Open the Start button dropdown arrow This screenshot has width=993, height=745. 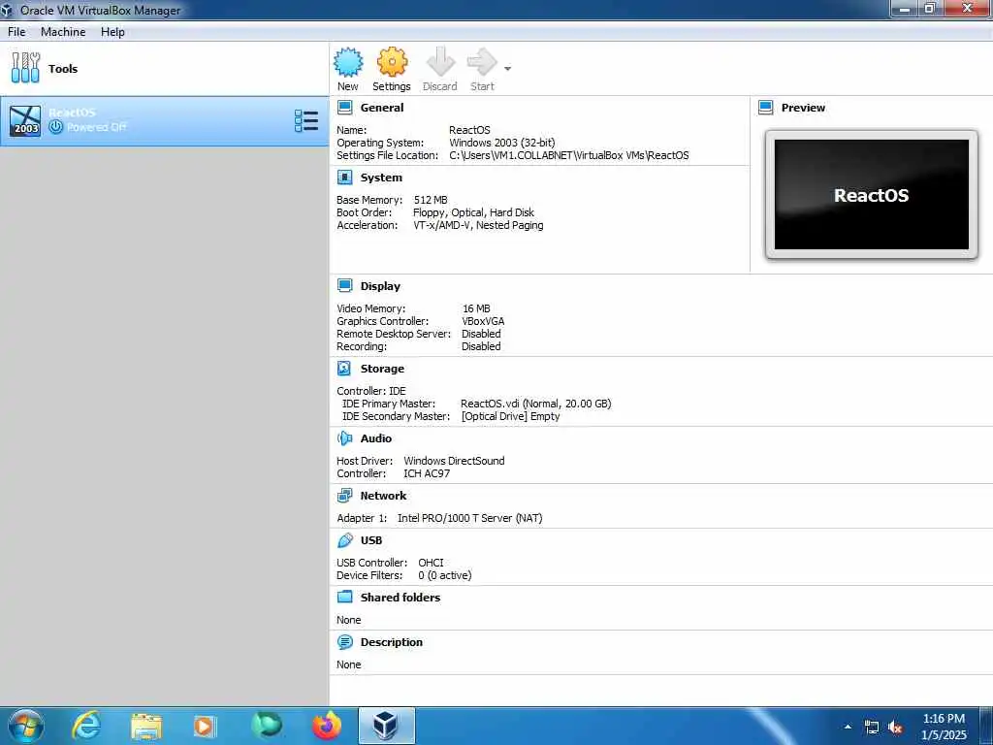[x=507, y=69]
